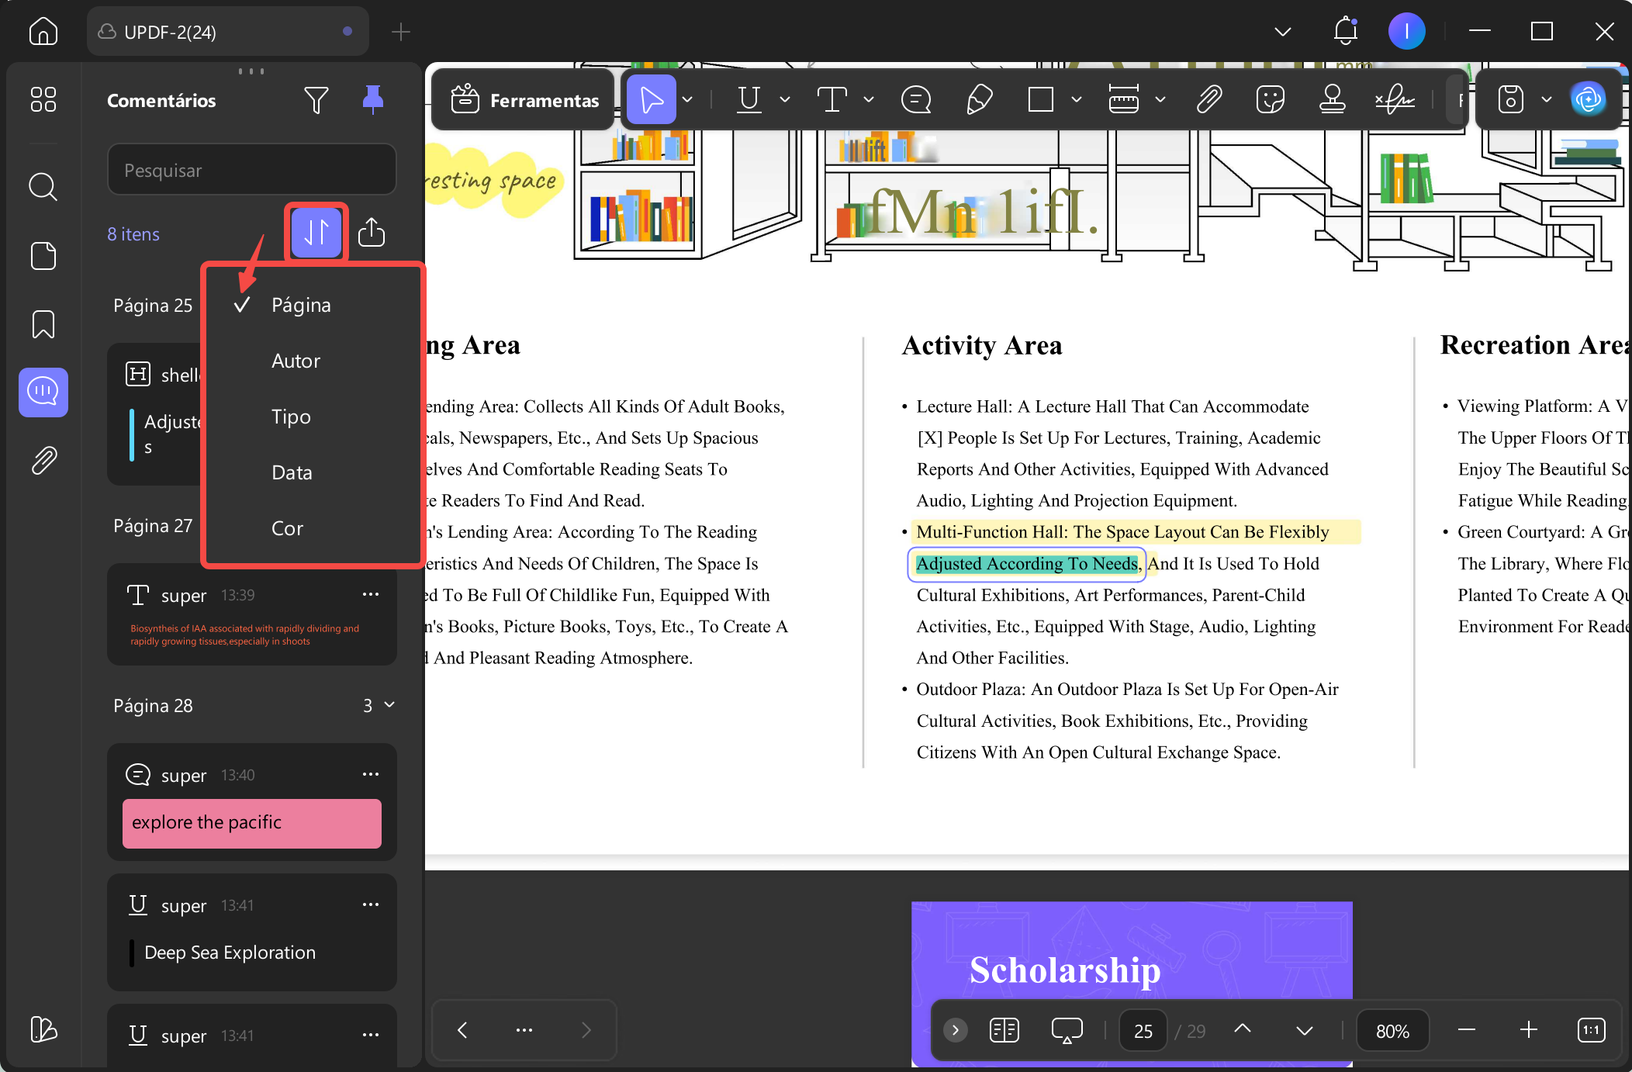Screen dimensions: 1632x1072
Task: Select the text comment tool
Action: pos(832,99)
